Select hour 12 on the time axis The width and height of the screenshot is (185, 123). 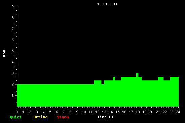97,112
